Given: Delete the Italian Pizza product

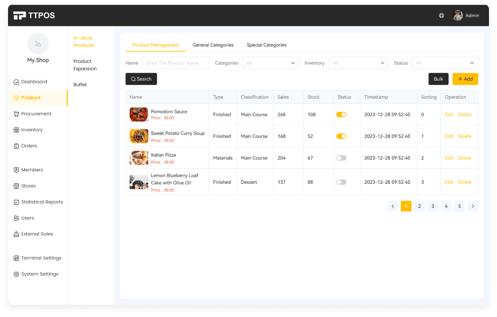Looking at the screenshot, I should tap(464, 158).
